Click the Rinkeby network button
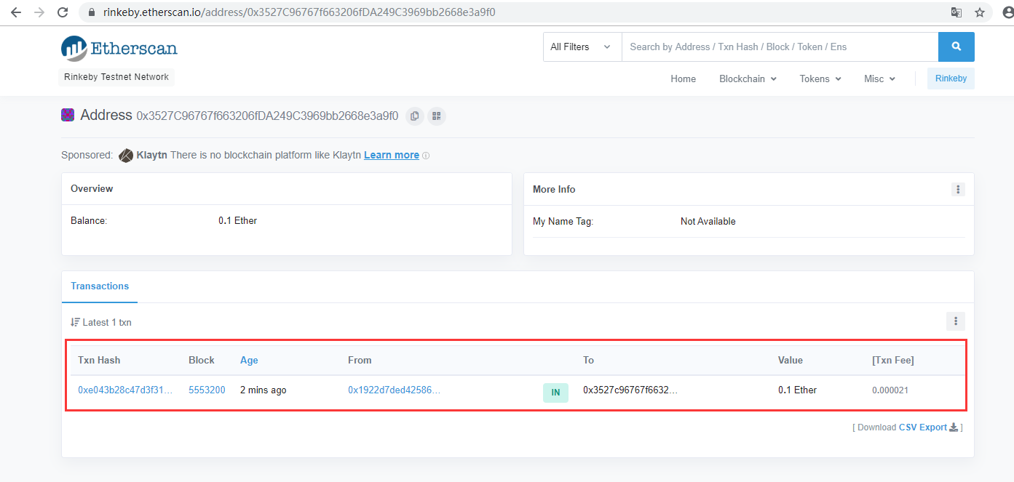This screenshot has width=1014, height=482. click(951, 79)
